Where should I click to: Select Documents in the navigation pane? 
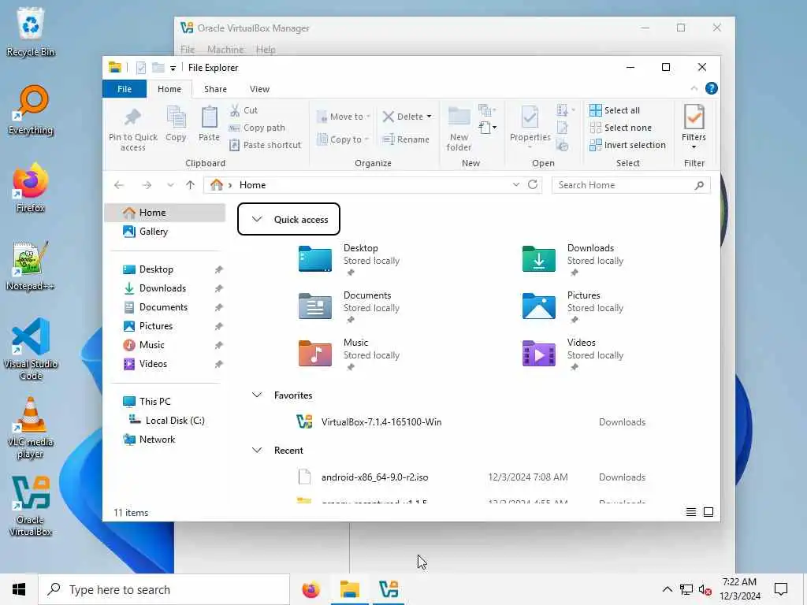pyautogui.click(x=165, y=307)
